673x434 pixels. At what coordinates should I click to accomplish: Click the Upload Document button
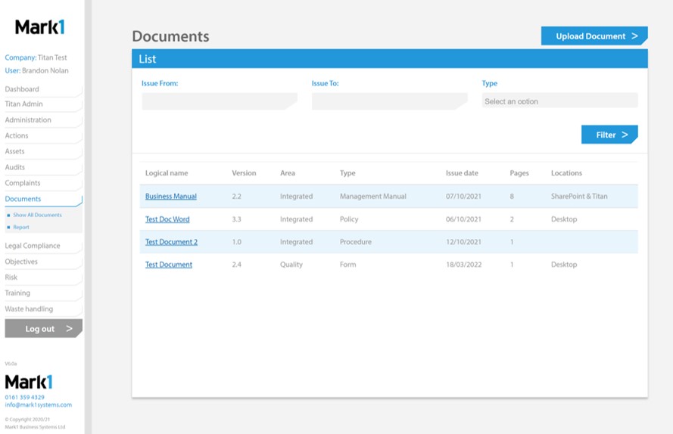pyautogui.click(x=594, y=36)
